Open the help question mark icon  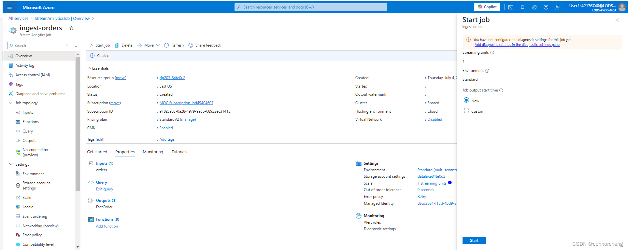(546, 7)
